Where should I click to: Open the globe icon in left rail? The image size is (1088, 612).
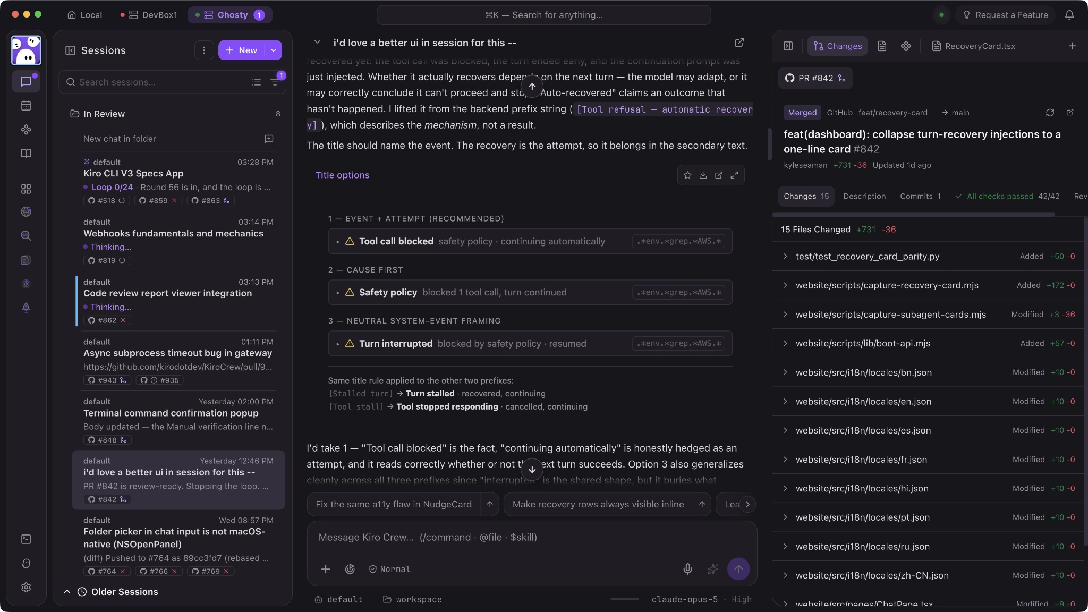pyautogui.click(x=26, y=212)
